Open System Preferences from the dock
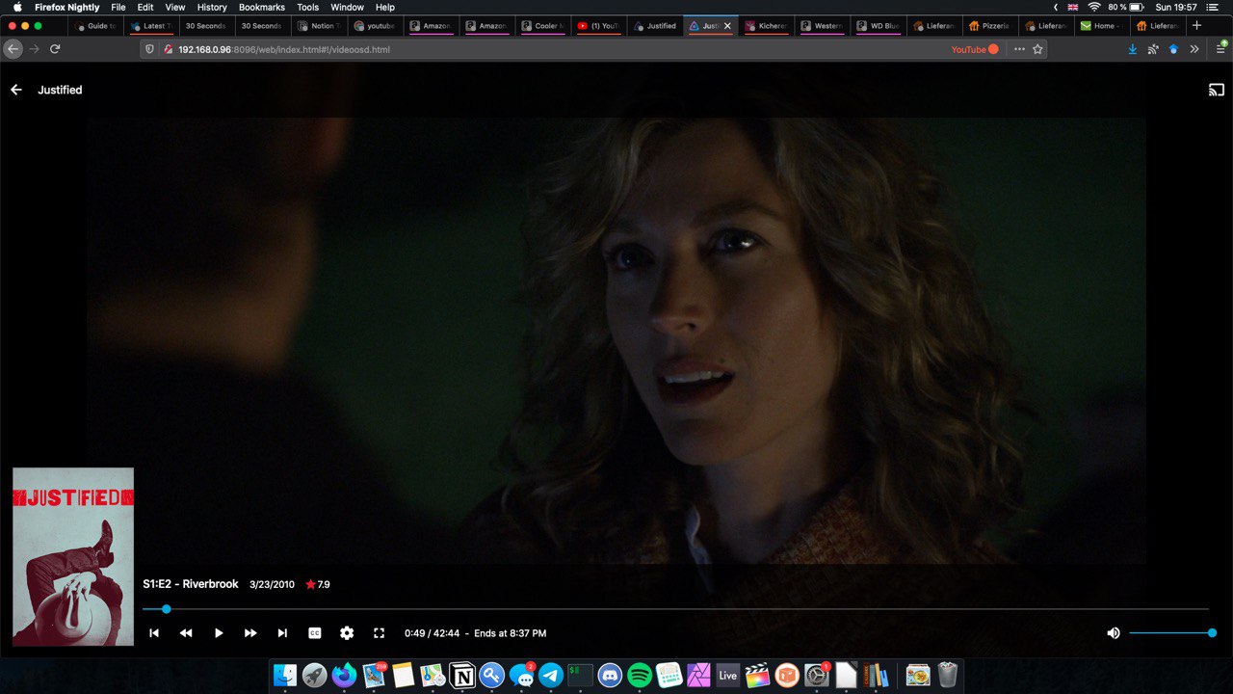Viewport: 1233px width, 694px height. (x=817, y=675)
